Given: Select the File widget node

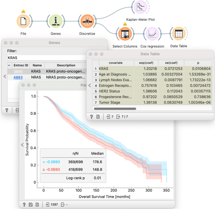Looking at the screenshot, I should [x=23, y=21].
